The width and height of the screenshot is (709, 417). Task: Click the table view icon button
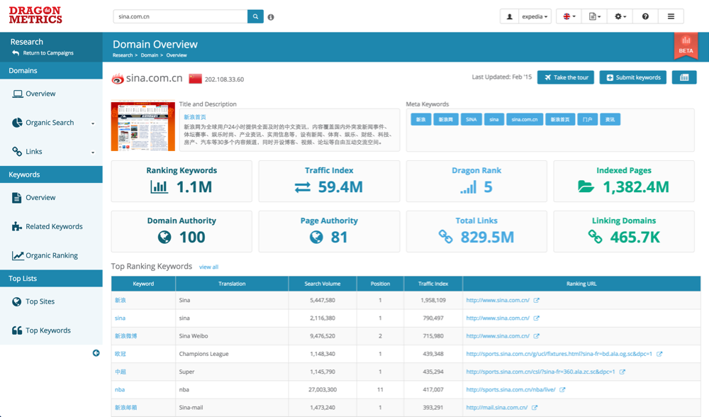pyautogui.click(x=684, y=77)
